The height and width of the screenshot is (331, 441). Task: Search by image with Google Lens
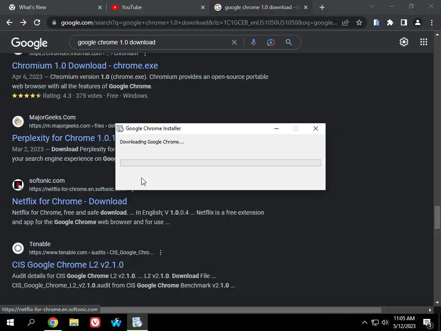pos(271,42)
